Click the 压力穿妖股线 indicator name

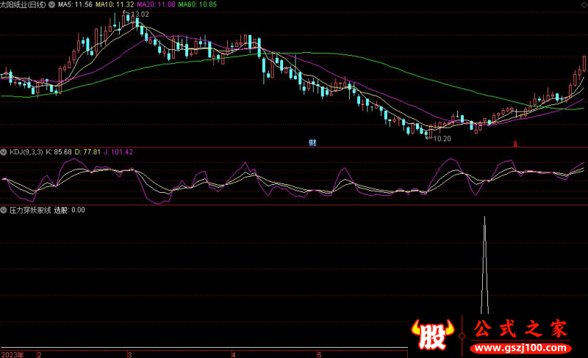point(29,210)
